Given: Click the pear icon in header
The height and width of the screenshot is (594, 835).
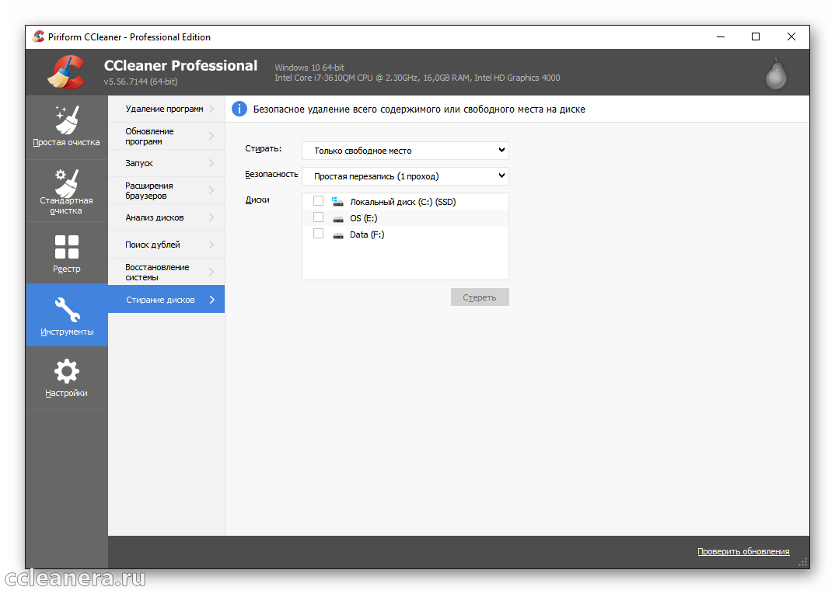Looking at the screenshot, I should pyautogui.click(x=775, y=73).
